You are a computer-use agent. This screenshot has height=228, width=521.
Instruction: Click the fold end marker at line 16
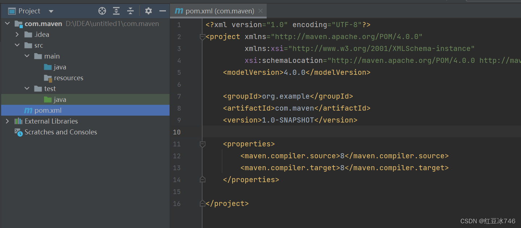tap(203, 204)
